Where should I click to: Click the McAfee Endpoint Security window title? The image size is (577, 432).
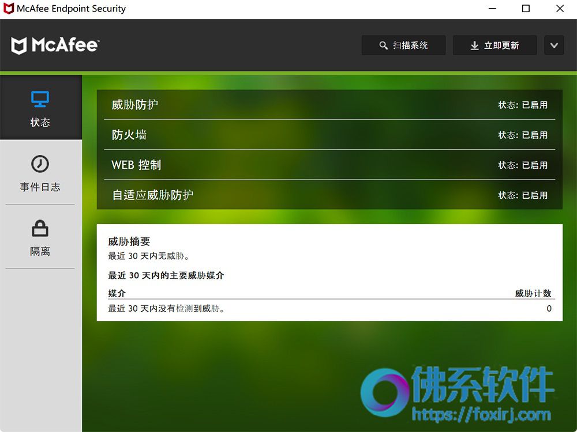72,9
